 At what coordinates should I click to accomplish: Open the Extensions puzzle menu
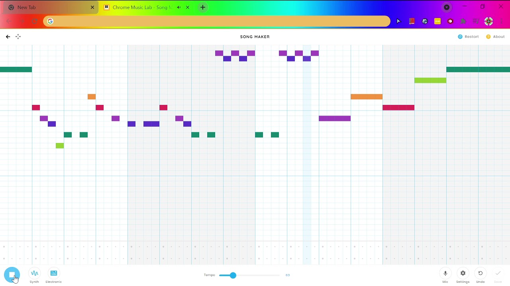click(x=463, y=21)
